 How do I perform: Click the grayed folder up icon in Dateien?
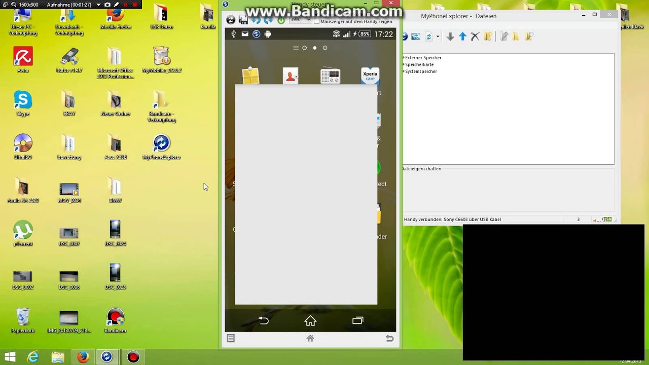504,36
